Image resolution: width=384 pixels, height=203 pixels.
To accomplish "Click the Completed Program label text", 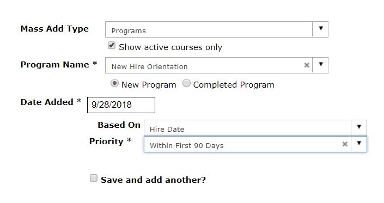I will (234, 85).
